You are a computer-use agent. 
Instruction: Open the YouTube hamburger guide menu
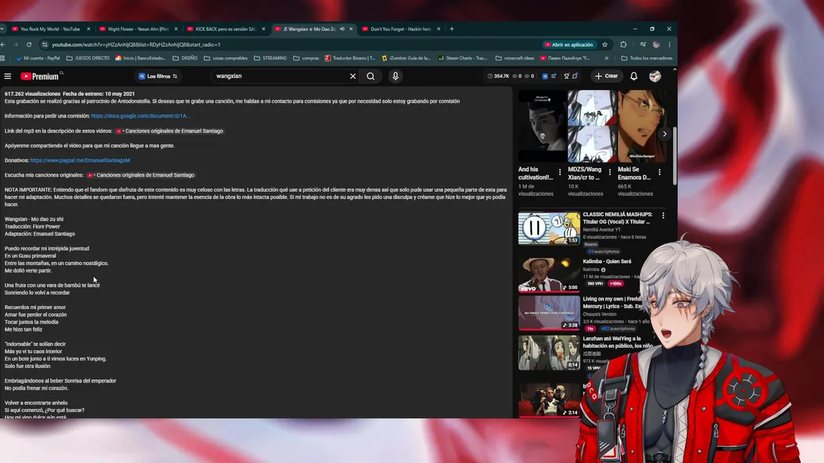click(8, 76)
